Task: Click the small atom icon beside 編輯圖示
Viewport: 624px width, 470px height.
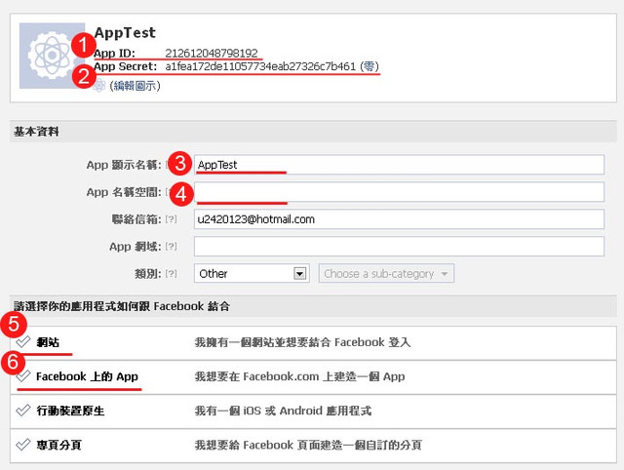Action: tap(99, 86)
